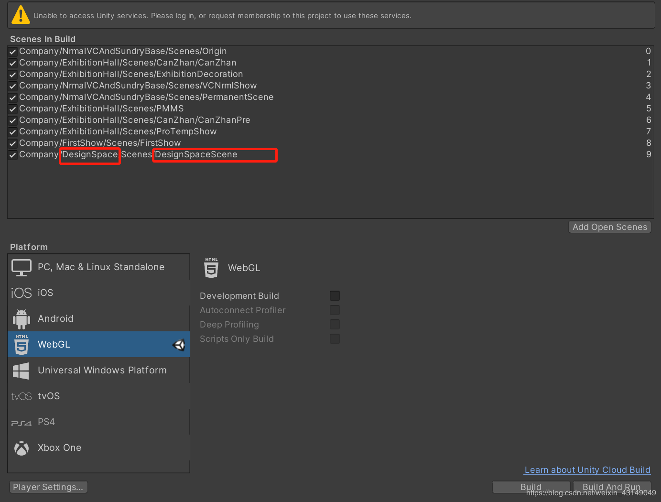Enable the Development Build checkbox

coord(335,296)
